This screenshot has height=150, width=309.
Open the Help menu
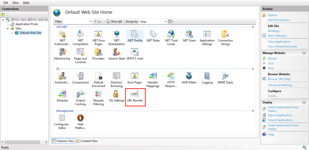click(26, 3)
